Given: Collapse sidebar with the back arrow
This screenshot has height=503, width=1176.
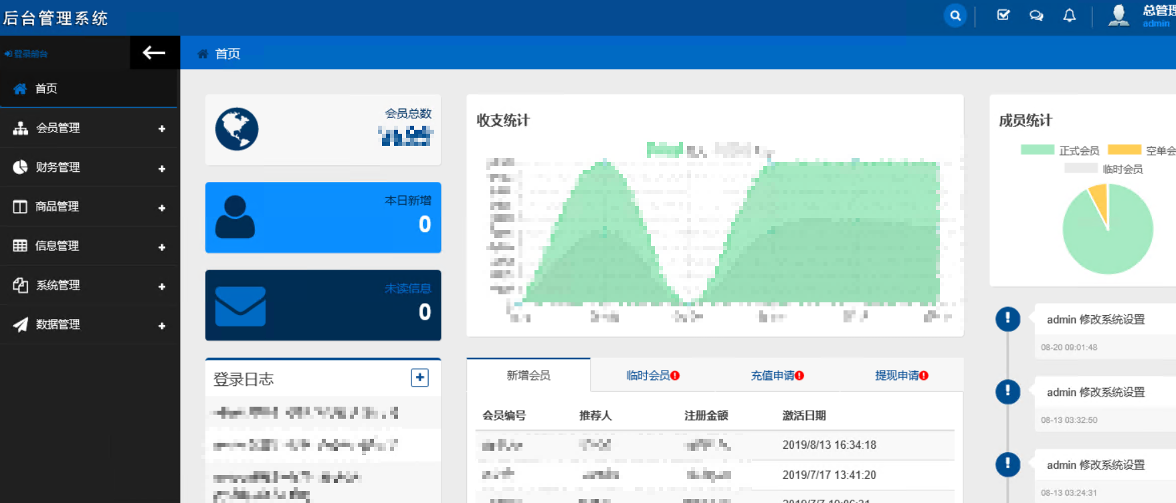Looking at the screenshot, I should pyautogui.click(x=154, y=53).
